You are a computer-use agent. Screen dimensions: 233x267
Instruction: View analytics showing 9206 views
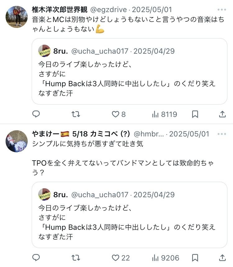tap(166, 258)
